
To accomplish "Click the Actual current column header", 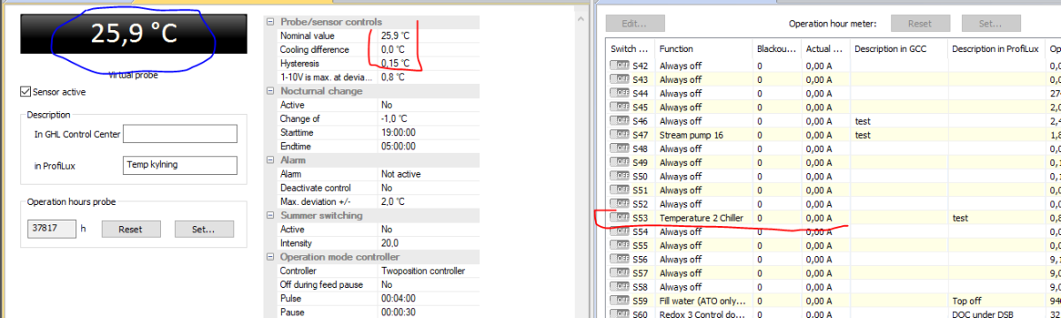I will (826, 49).
